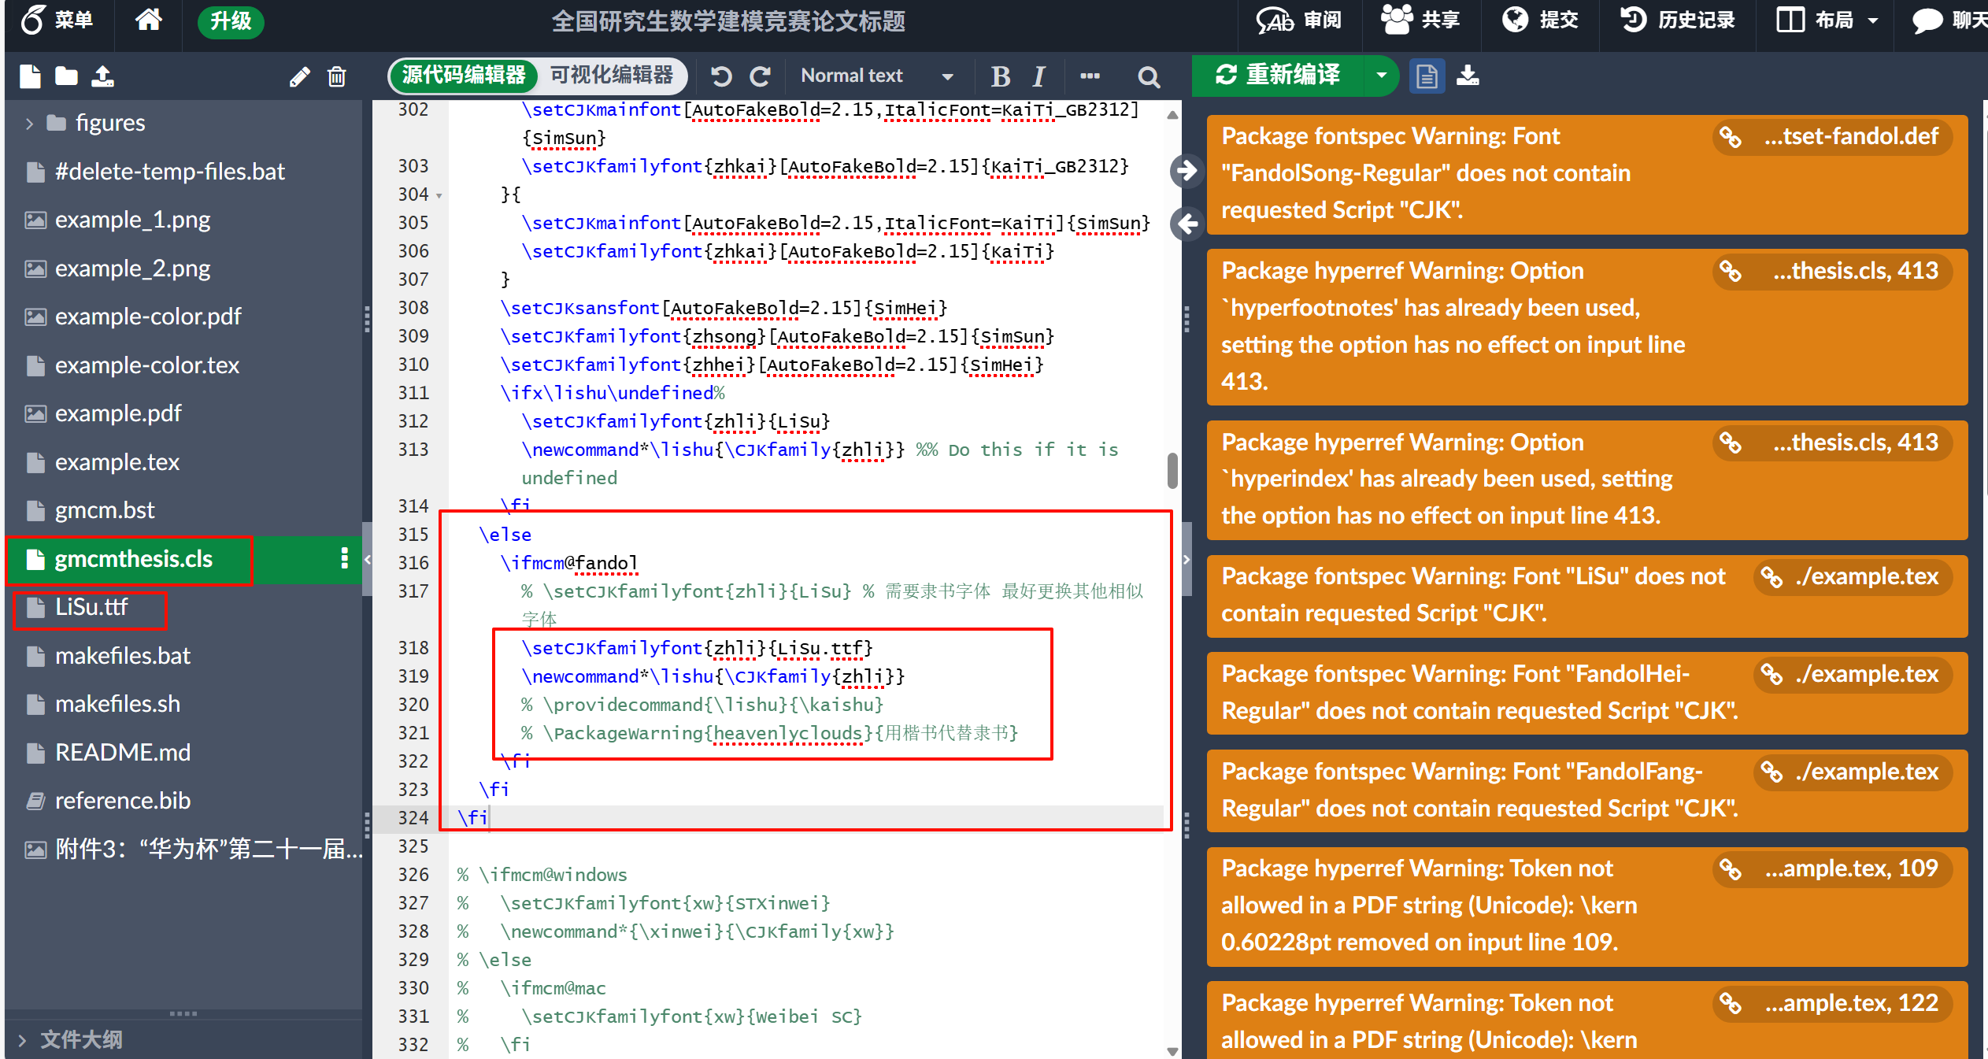Open FandolFang warning ./example.tex link
The height and width of the screenshot is (1059, 1988).
click(1853, 772)
